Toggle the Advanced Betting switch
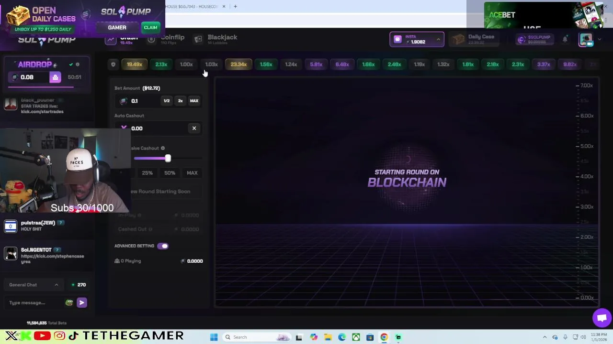Screen dimensions: 613x344 click(x=163, y=246)
